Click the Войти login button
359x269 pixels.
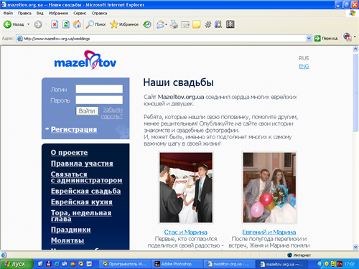tap(87, 111)
